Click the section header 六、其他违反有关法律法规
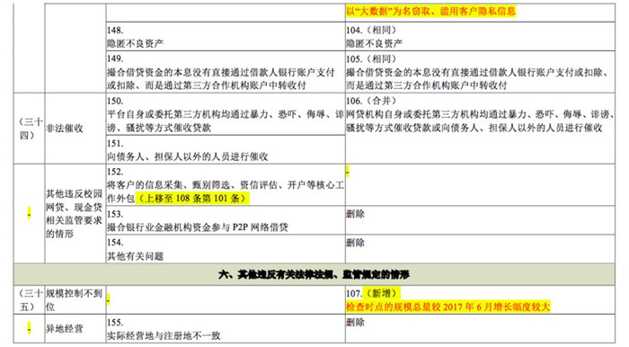Screen dimensions: 629x347 314,274
